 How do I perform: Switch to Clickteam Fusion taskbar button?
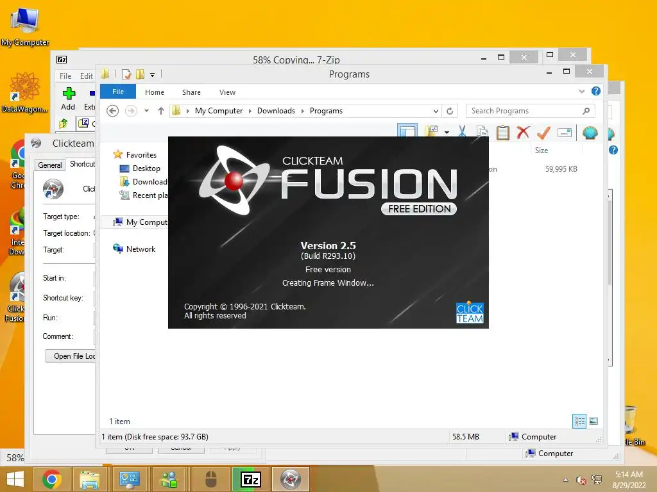click(290, 479)
